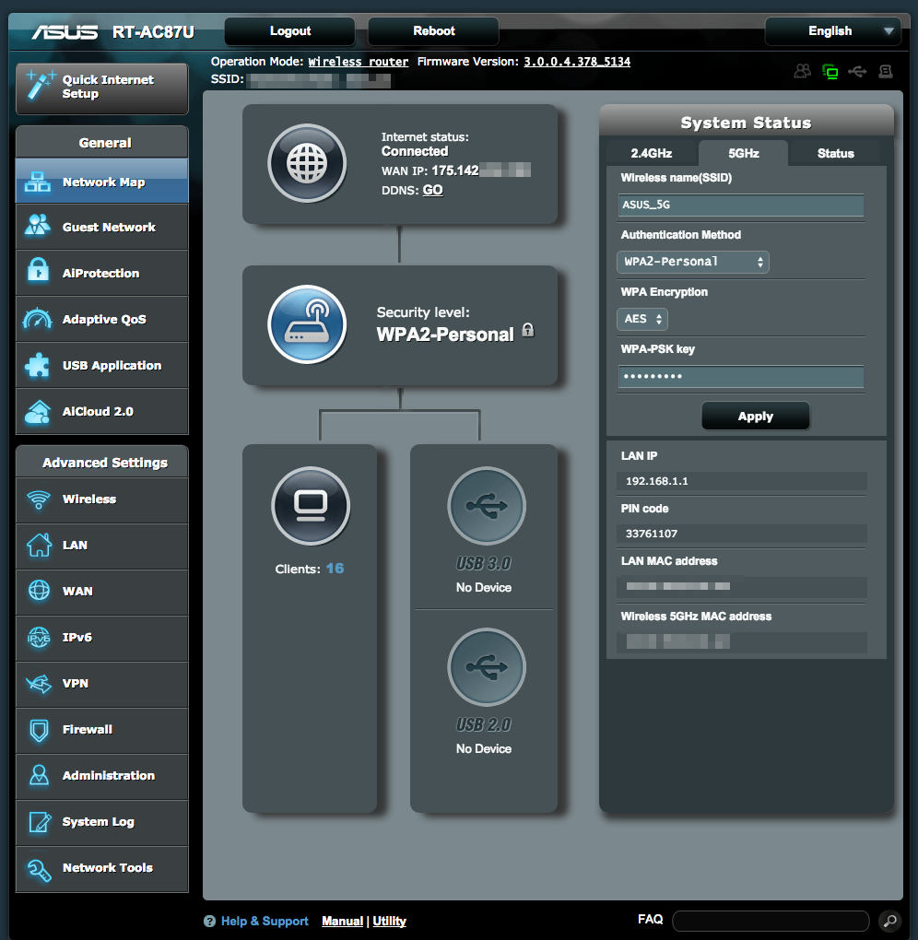Open the English language dropdown
Screen dimensions: 918x940
[832, 31]
